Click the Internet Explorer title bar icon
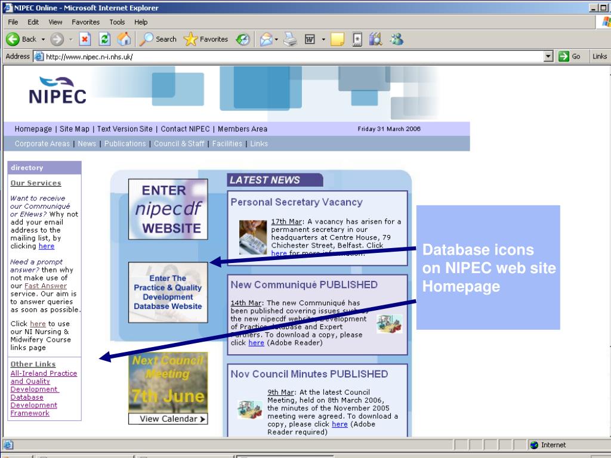 click(x=8, y=7)
